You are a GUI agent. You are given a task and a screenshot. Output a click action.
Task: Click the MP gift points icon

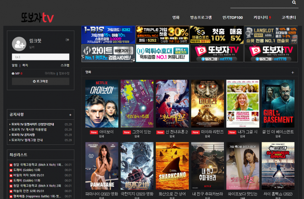point(13,73)
